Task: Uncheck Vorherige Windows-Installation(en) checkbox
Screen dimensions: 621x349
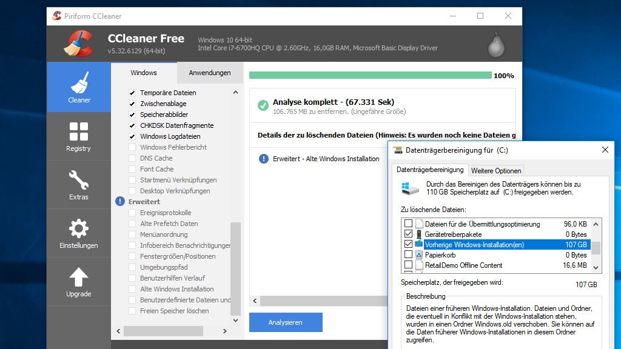Action: tap(408, 244)
